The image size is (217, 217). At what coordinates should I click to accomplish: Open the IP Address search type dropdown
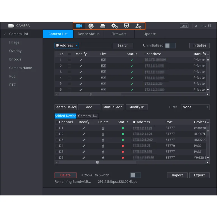point(67,46)
